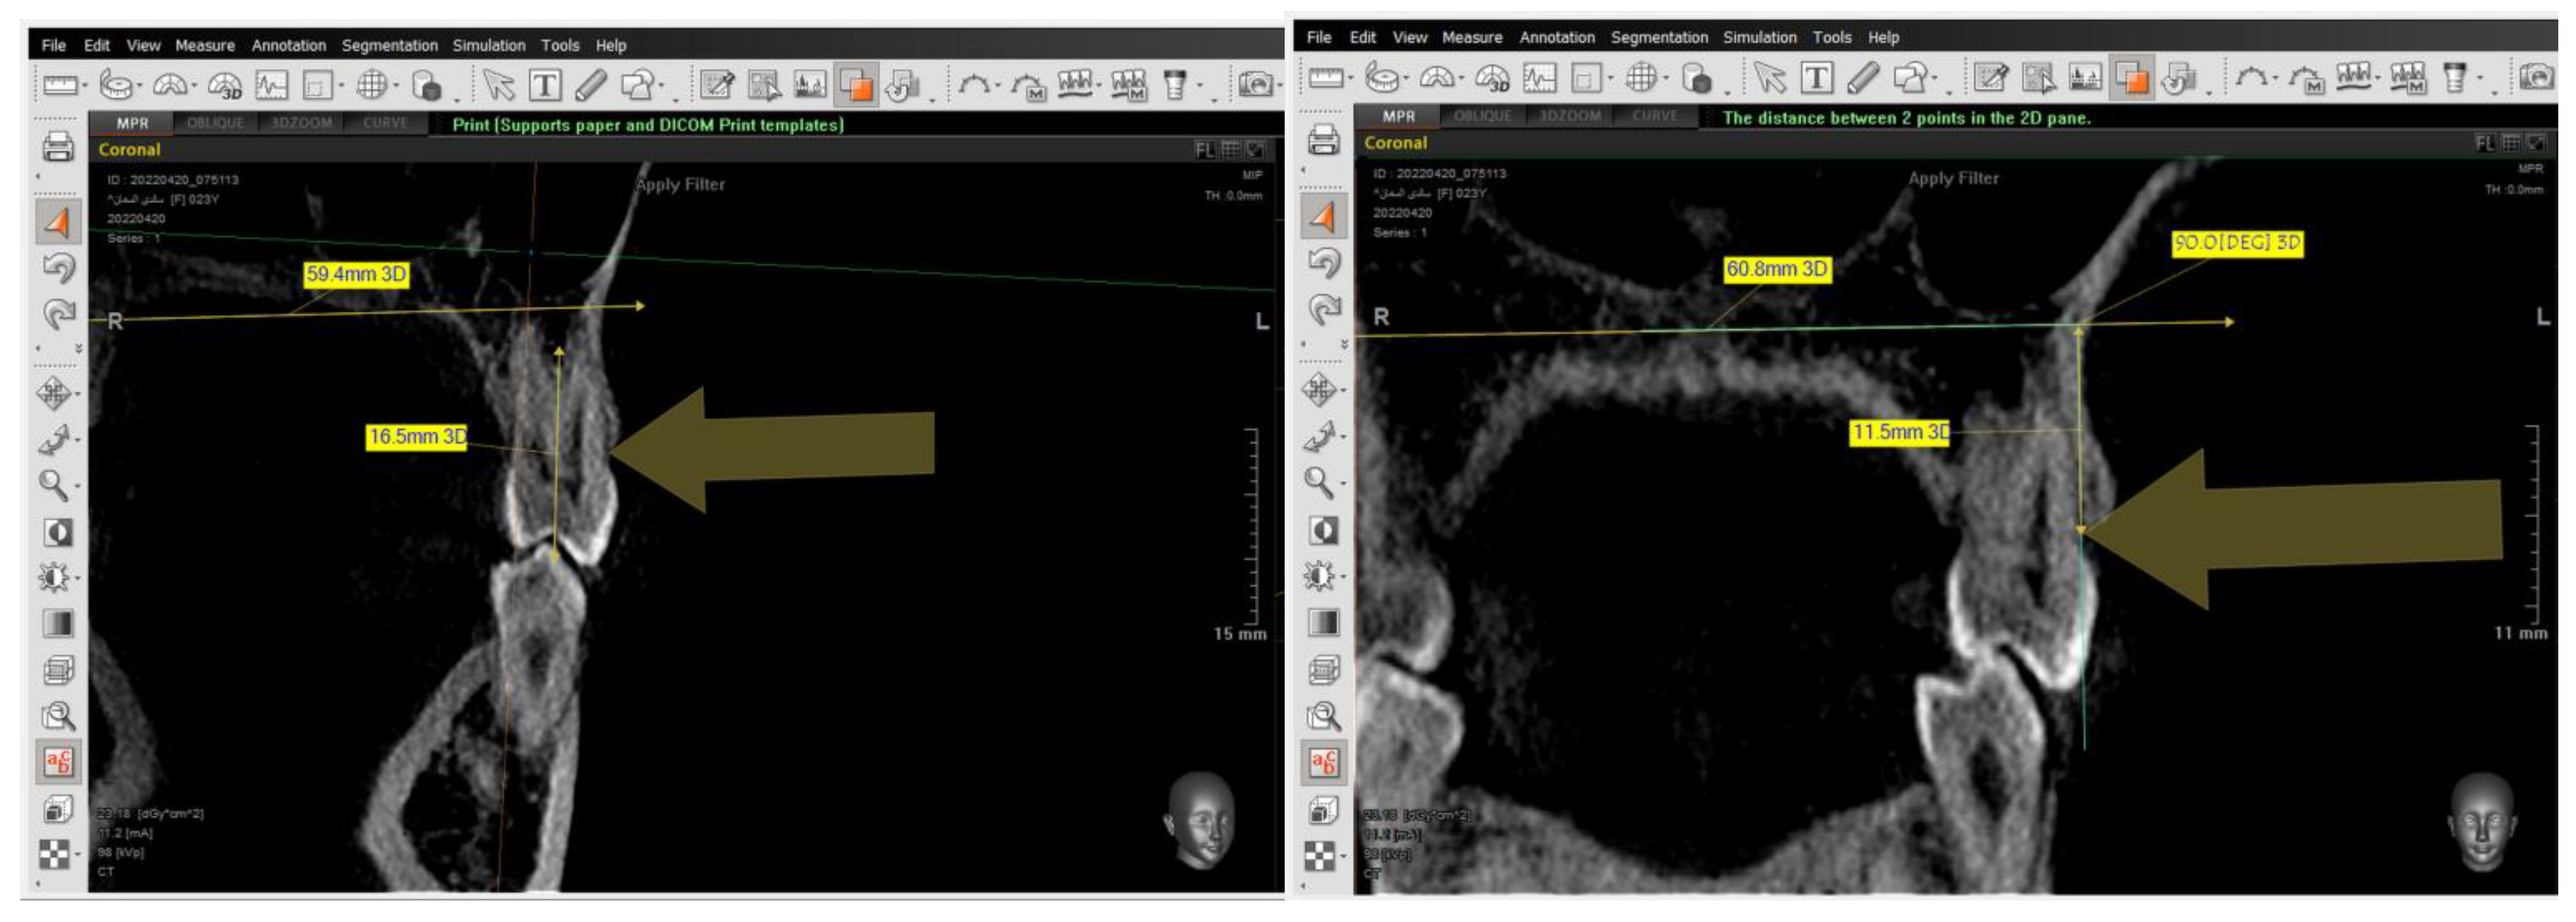The image size is (2576, 922).
Task: Click the grayscale gradient icon in left sidebar
Action: [58, 624]
